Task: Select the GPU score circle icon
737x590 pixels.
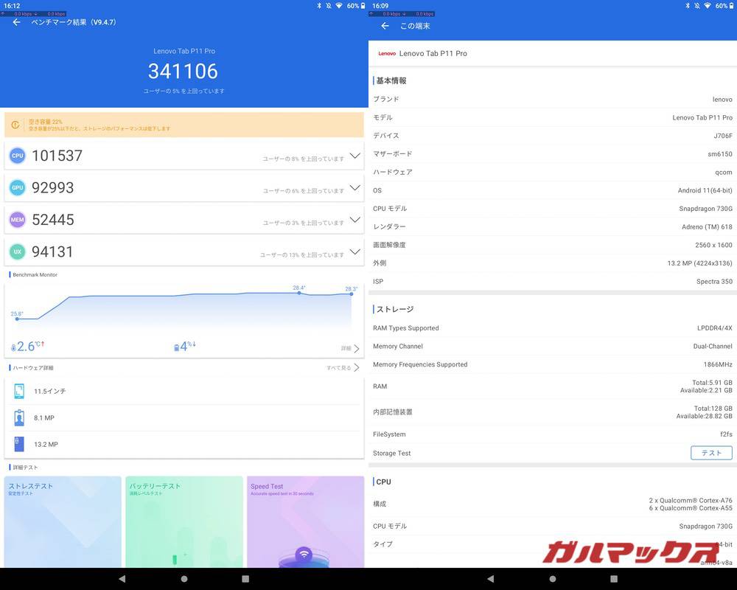Action: (x=17, y=187)
